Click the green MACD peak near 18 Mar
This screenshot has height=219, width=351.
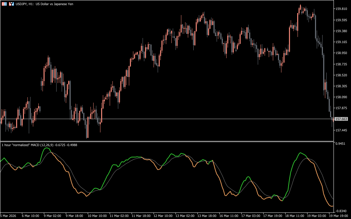pyautogui.click(x=301, y=153)
